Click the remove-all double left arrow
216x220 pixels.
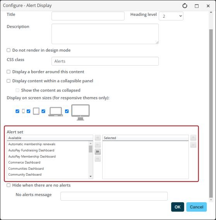98,159
